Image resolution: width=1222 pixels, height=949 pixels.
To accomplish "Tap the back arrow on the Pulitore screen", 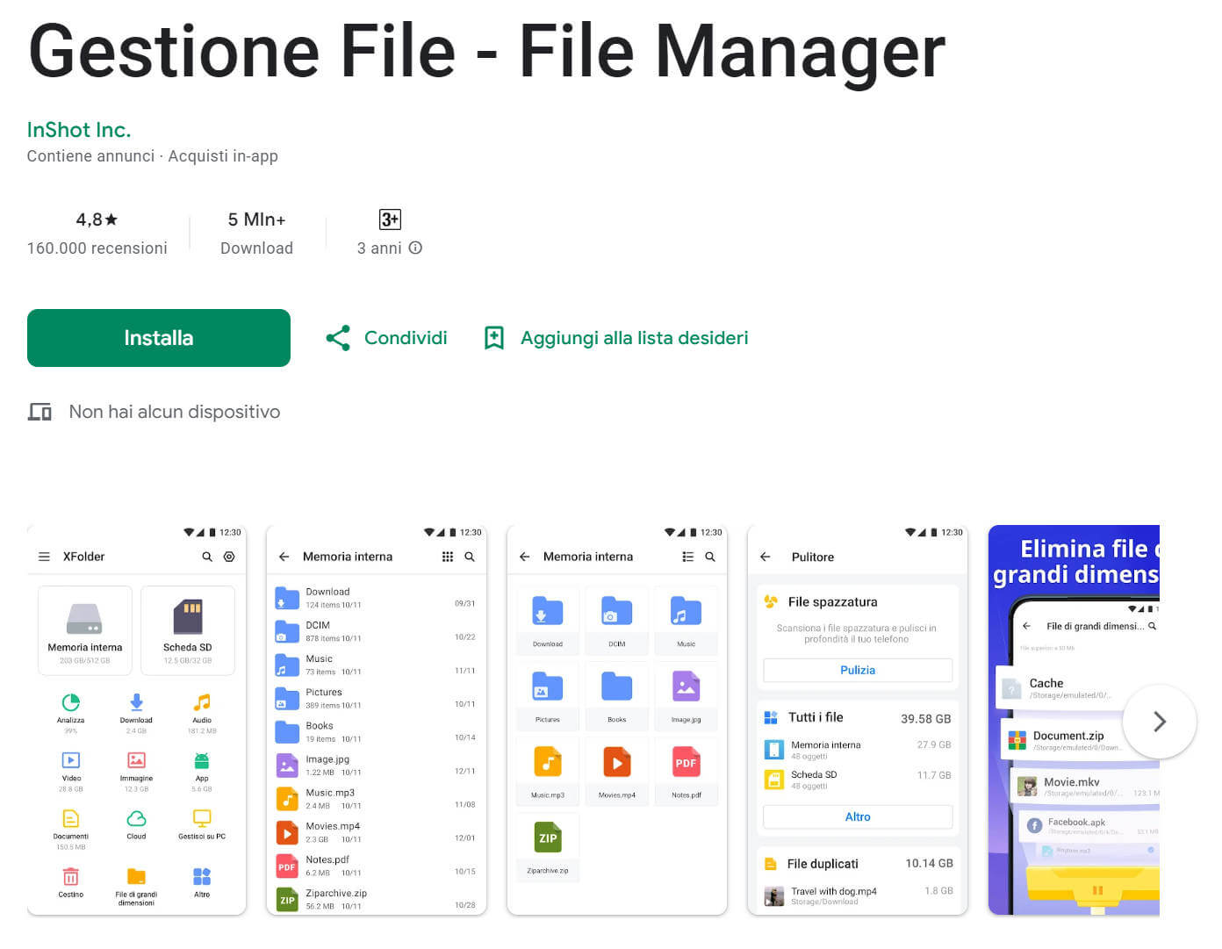I will pos(765,557).
